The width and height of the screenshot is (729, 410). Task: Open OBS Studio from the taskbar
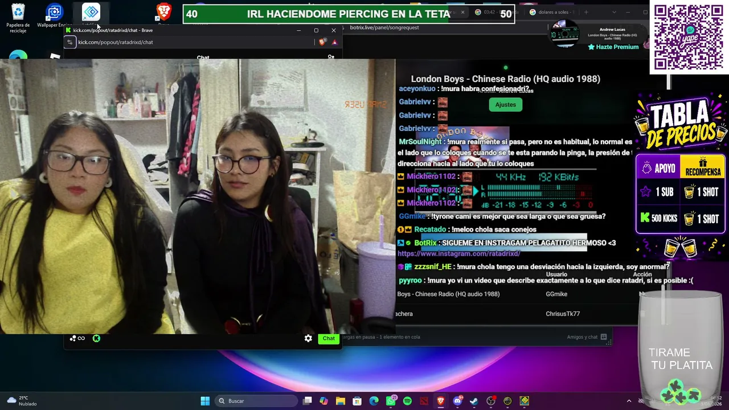[x=491, y=401]
